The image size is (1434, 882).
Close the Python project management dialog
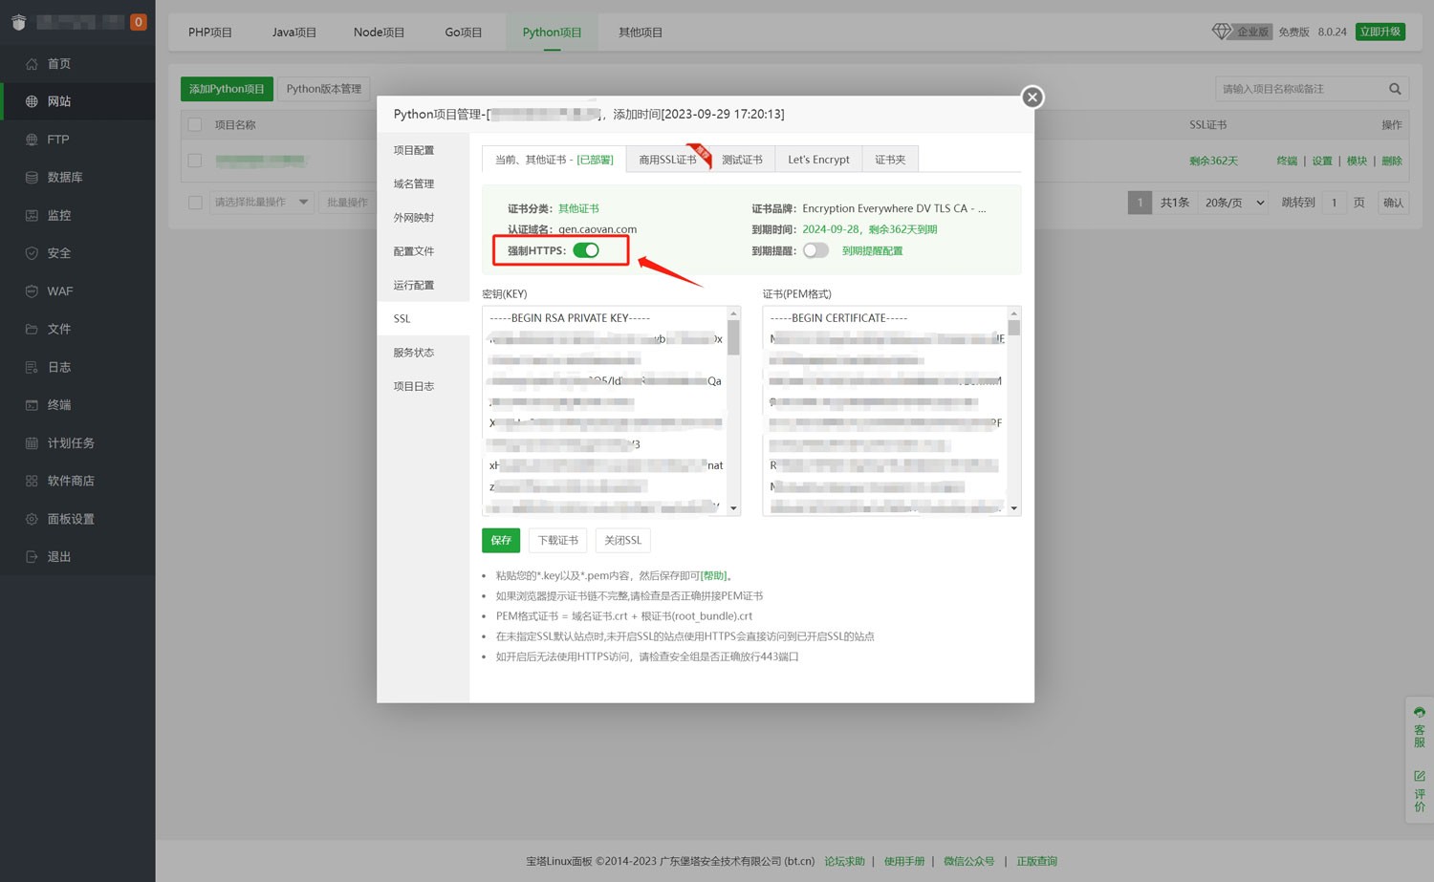(x=1032, y=97)
